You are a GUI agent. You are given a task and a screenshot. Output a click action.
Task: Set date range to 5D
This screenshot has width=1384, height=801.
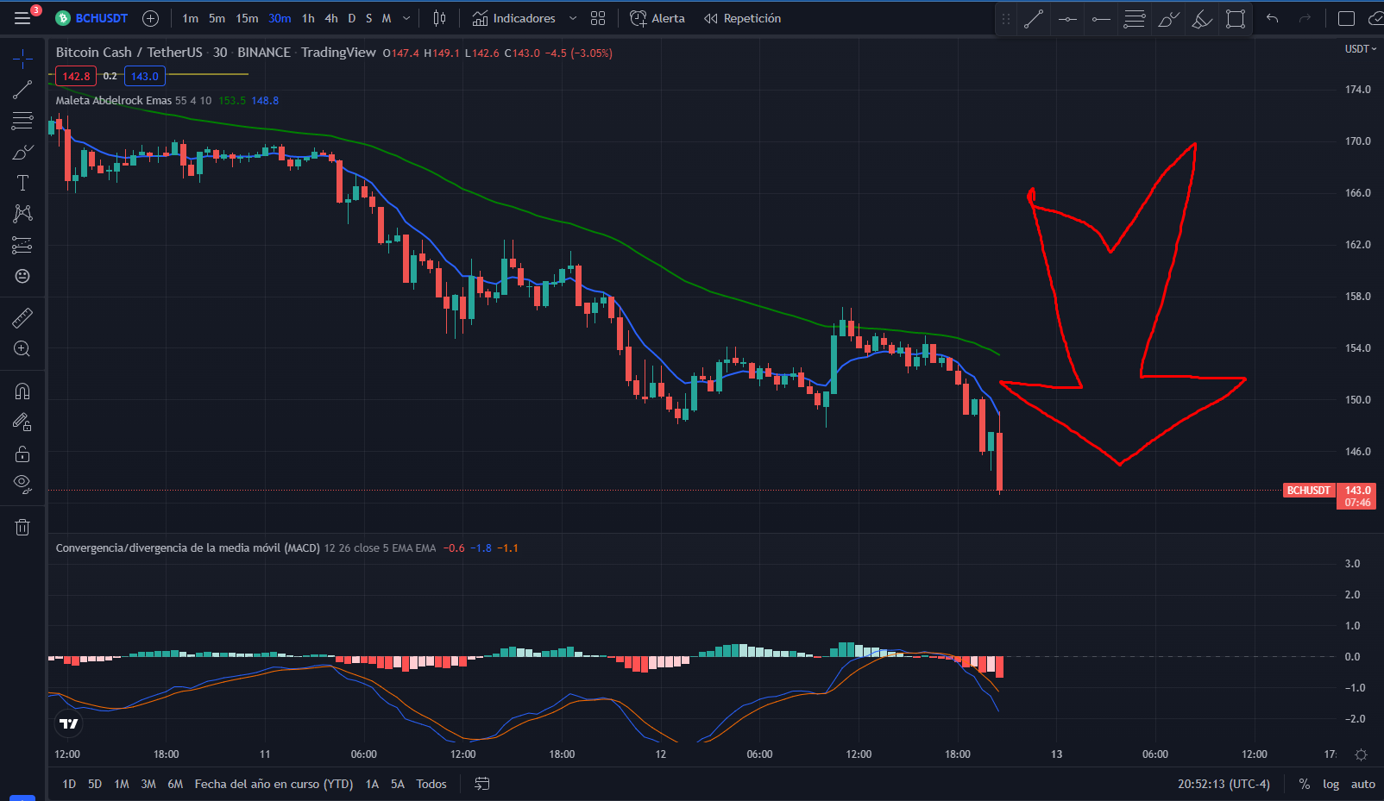click(95, 784)
